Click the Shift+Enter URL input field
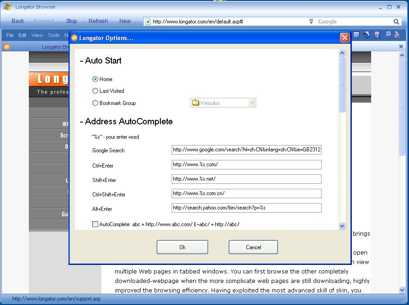Viewport: 409px width, 305px height. [246, 179]
